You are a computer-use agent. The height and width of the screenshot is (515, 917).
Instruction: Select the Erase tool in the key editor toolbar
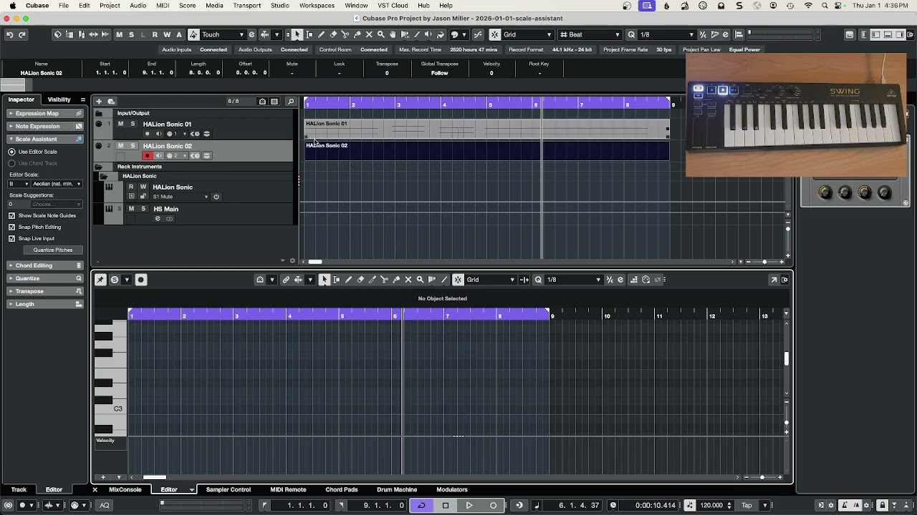360,280
